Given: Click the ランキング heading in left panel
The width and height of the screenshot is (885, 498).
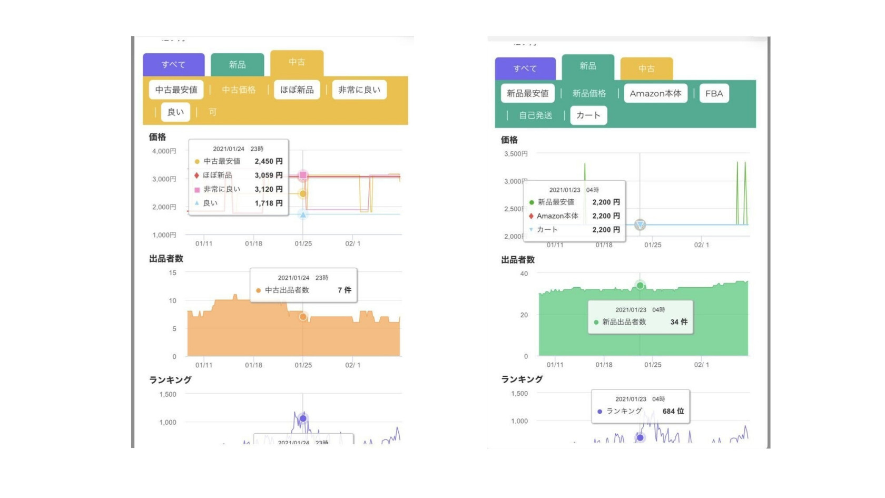Looking at the screenshot, I should pyautogui.click(x=170, y=380).
